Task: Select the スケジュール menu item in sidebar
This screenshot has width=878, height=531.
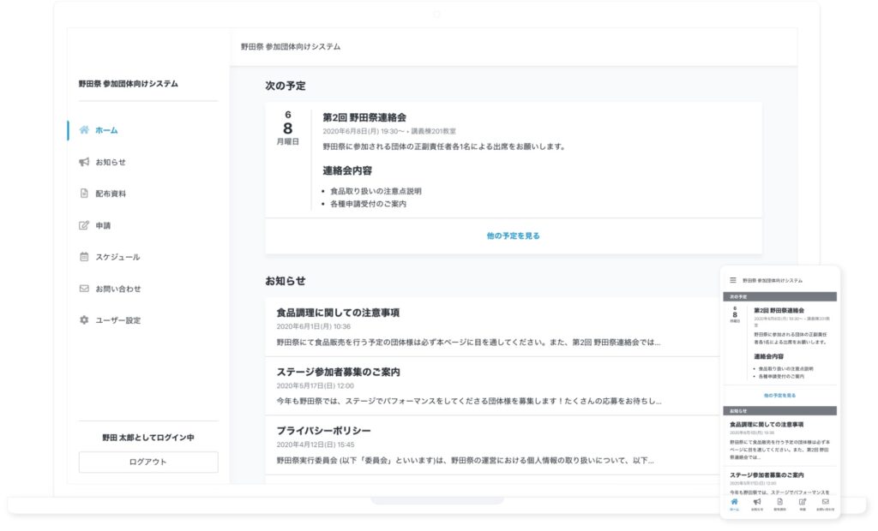Action: click(x=117, y=257)
